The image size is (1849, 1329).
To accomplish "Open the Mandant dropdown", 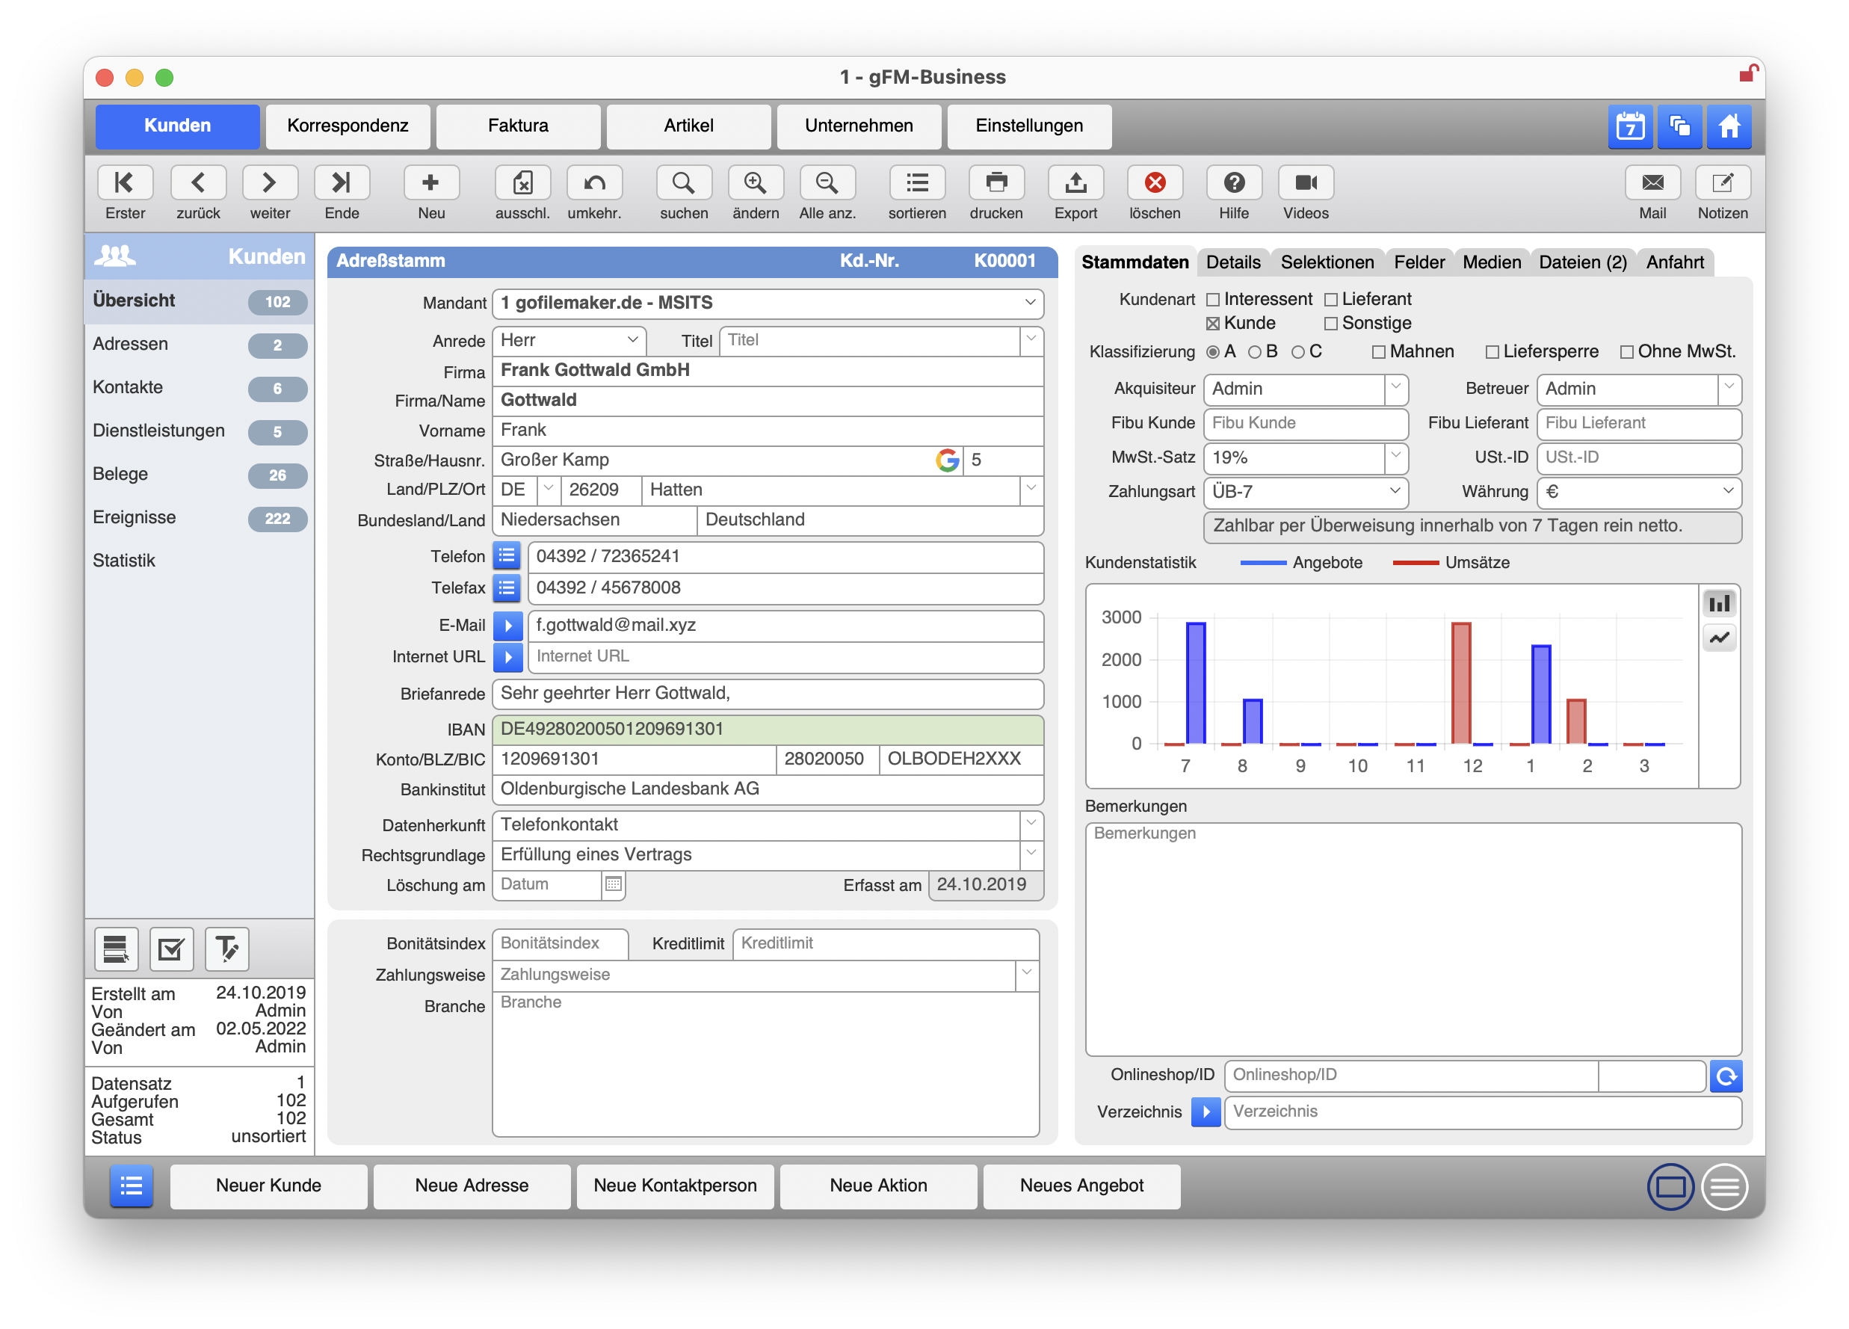I will point(1030,303).
